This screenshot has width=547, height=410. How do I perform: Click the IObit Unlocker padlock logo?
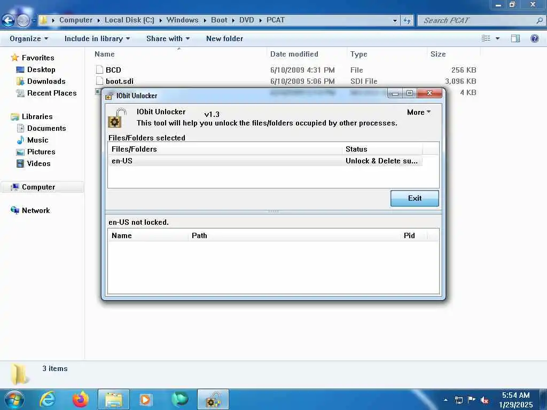pos(116,118)
